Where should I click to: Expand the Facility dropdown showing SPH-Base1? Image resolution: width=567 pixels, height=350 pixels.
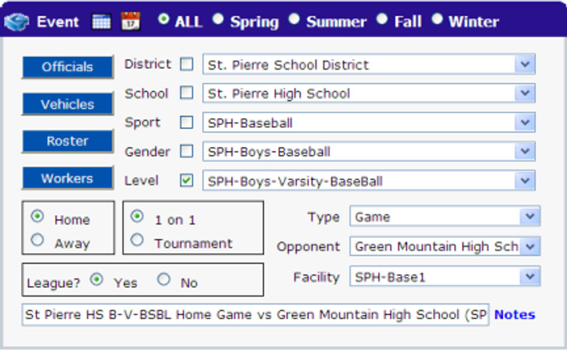(x=530, y=276)
